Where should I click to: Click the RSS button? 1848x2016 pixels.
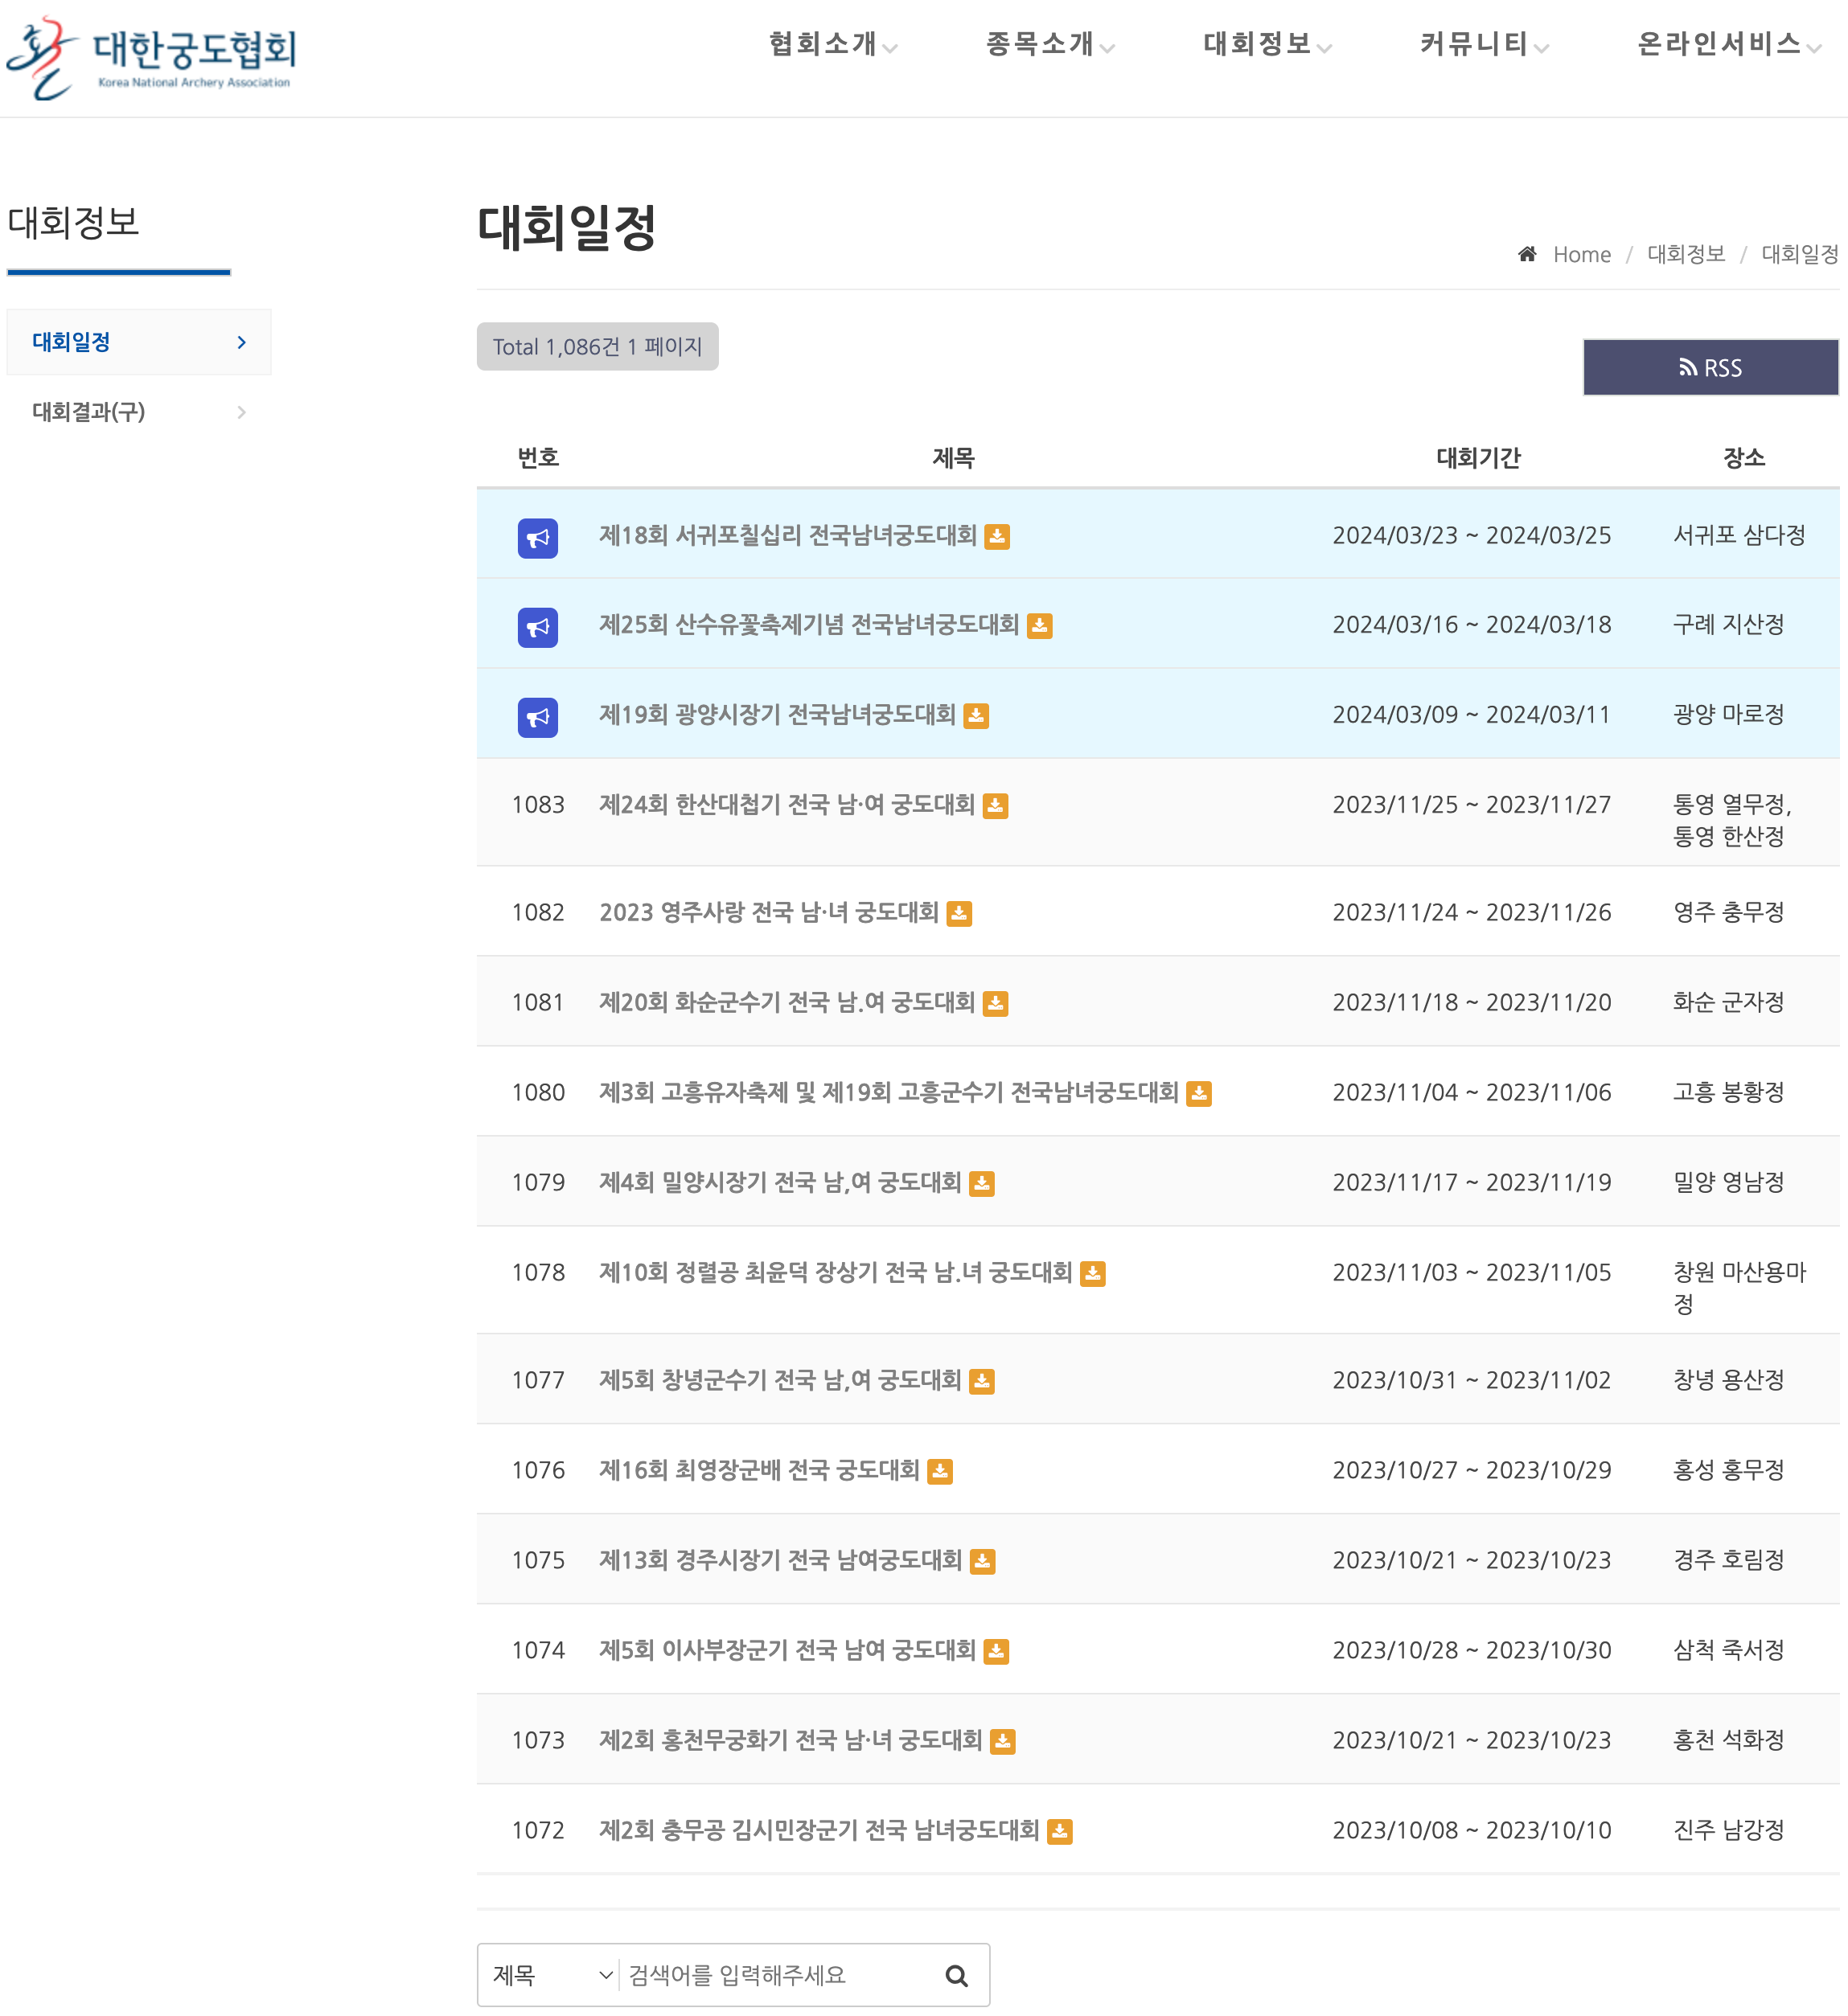(1709, 367)
